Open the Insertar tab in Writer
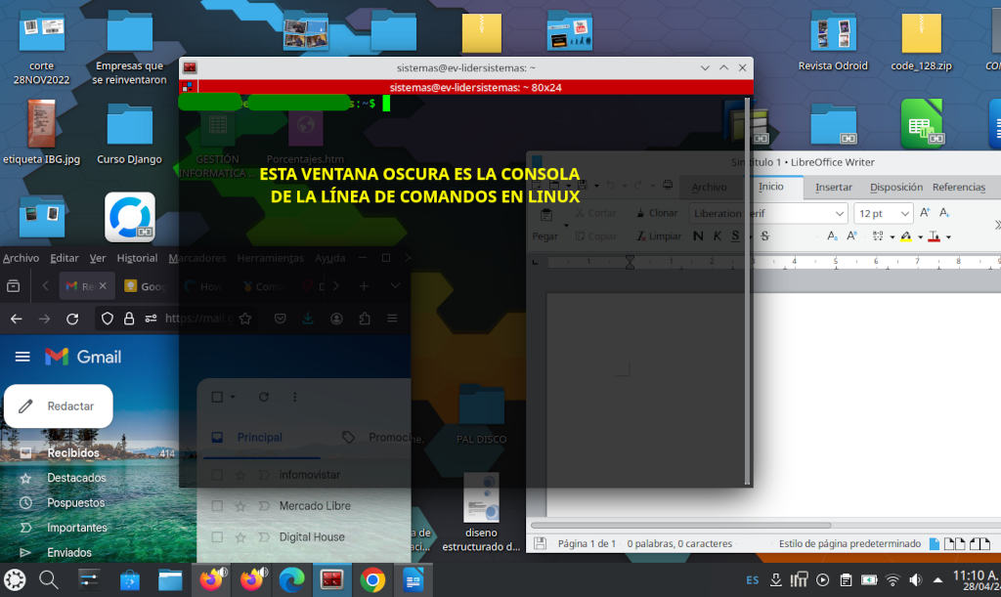The image size is (1001, 597). (x=833, y=187)
